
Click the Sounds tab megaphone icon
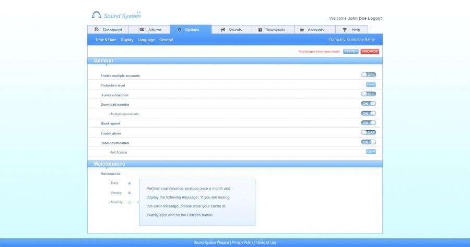pyautogui.click(x=223, y=30)
